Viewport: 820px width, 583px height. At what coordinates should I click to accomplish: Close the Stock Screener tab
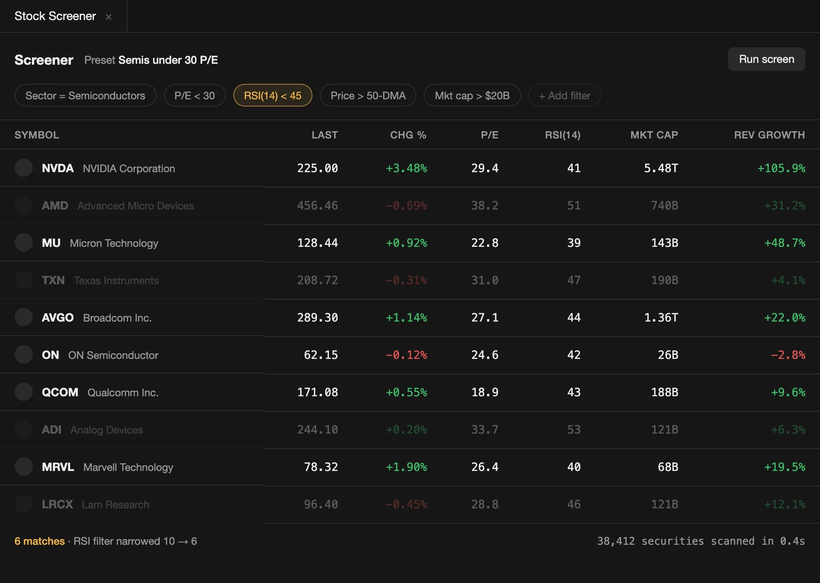click(108, 17)
